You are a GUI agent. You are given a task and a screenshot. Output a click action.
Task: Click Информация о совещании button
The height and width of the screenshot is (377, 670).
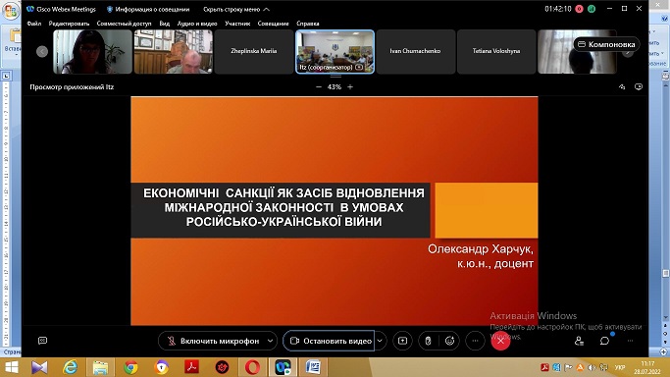(x=148, y=9)
